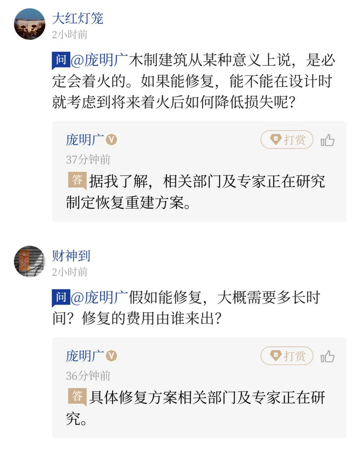Viewport: 360px width, 450px height.
Task: Click the 答 tag icon in first answer
Action: [77, 181]
